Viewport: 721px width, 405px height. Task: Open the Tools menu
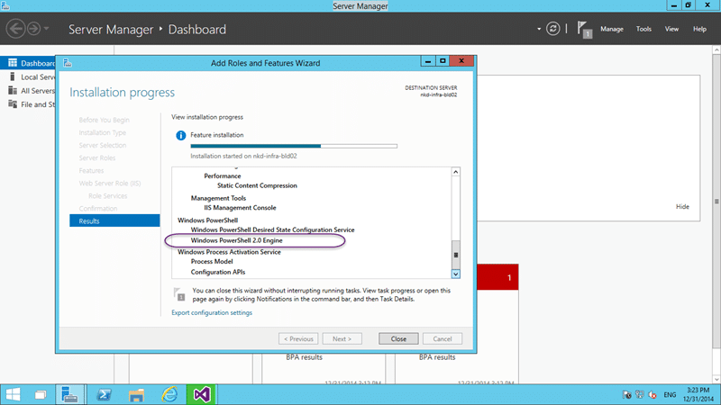click(x=643, y=29)
